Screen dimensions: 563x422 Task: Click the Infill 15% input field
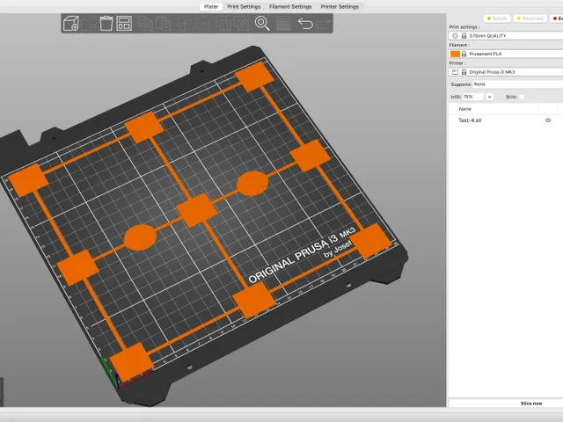pyautogui.click(x=473, y=97)
